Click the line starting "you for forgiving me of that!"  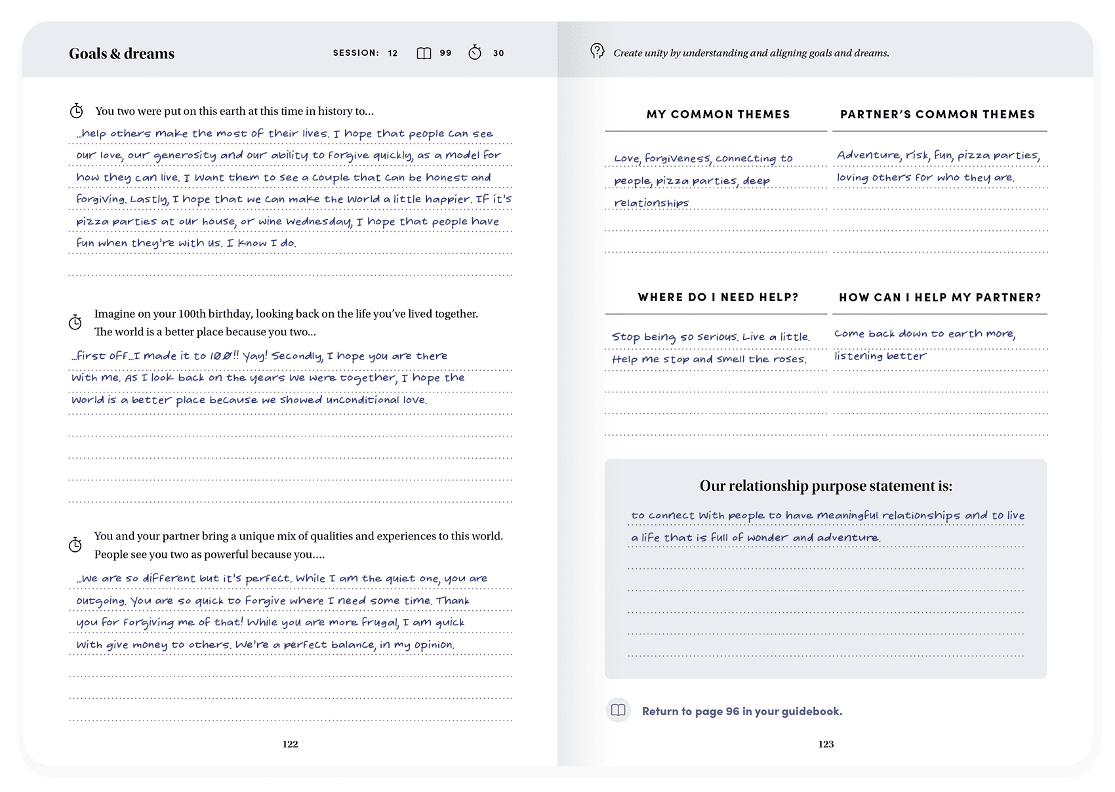270,623
